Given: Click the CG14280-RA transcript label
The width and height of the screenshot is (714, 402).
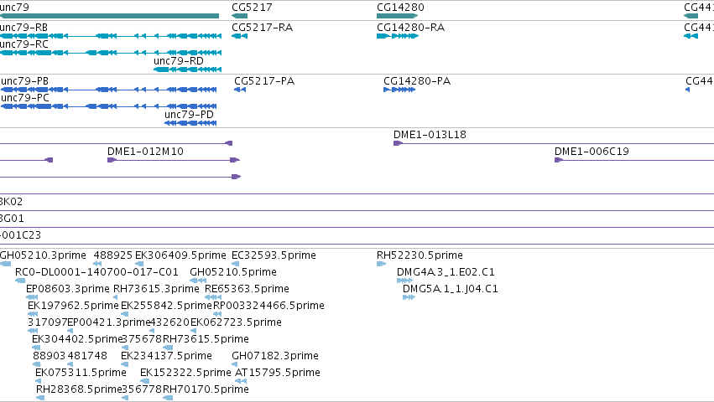Looking at the screenshot, I should click(x=411, y=28).
